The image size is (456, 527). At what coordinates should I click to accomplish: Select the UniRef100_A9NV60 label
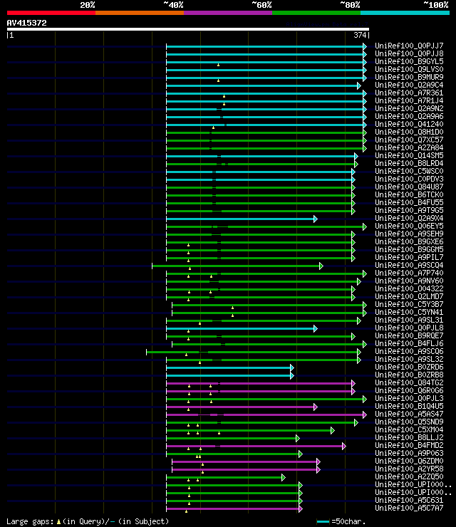pyautogui.click(x=409, y=281)
